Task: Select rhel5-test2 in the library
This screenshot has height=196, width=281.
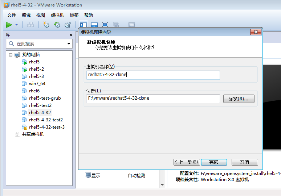Action: pyautogui.click(x=40, y=105)
